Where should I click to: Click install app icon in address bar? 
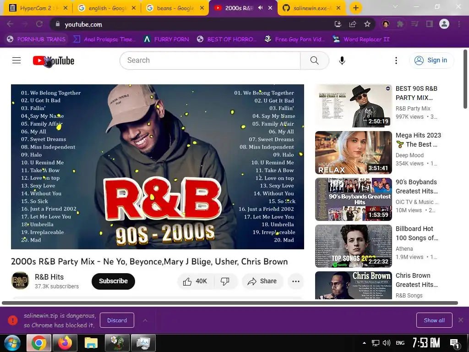(x=338, y=24)
